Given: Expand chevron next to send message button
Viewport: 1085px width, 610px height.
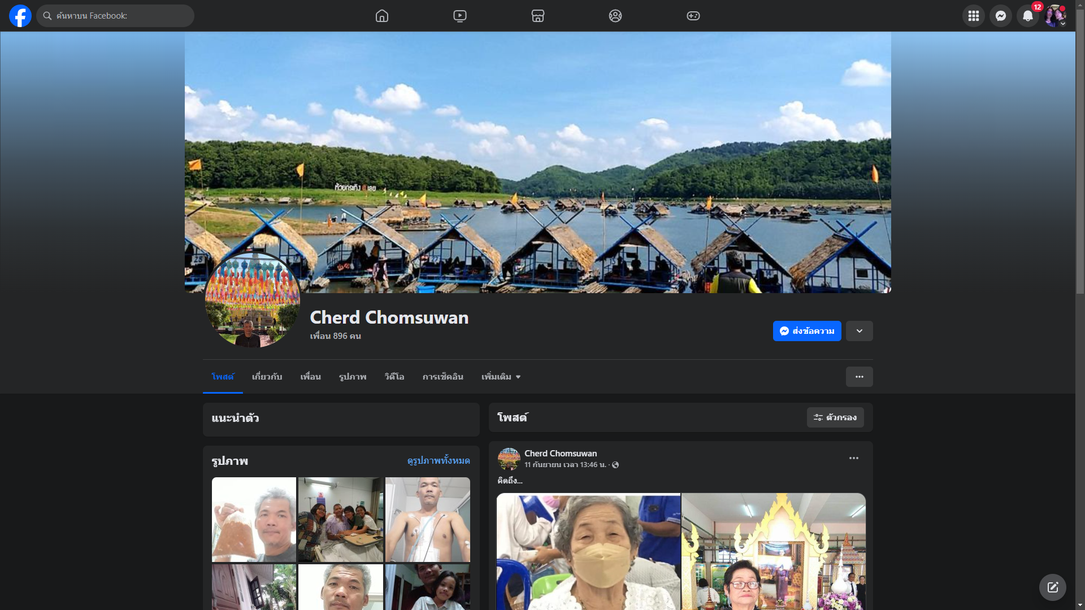Looking at the screenshot, I should (x=860, y=331).
